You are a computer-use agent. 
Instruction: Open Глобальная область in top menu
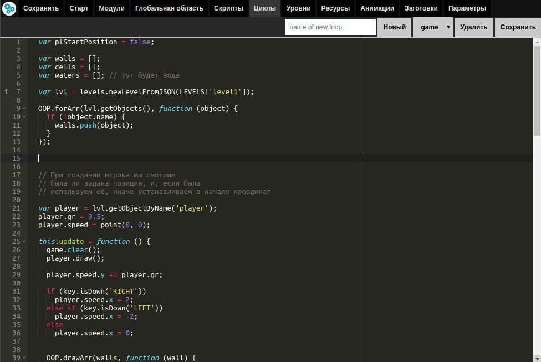169,8
